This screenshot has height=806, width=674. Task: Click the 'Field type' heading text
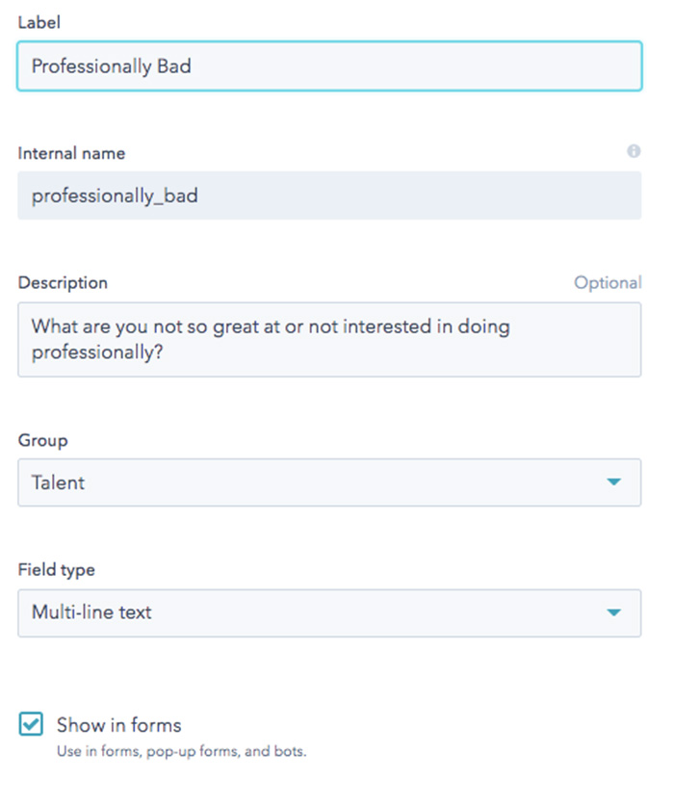pos(57,569)
